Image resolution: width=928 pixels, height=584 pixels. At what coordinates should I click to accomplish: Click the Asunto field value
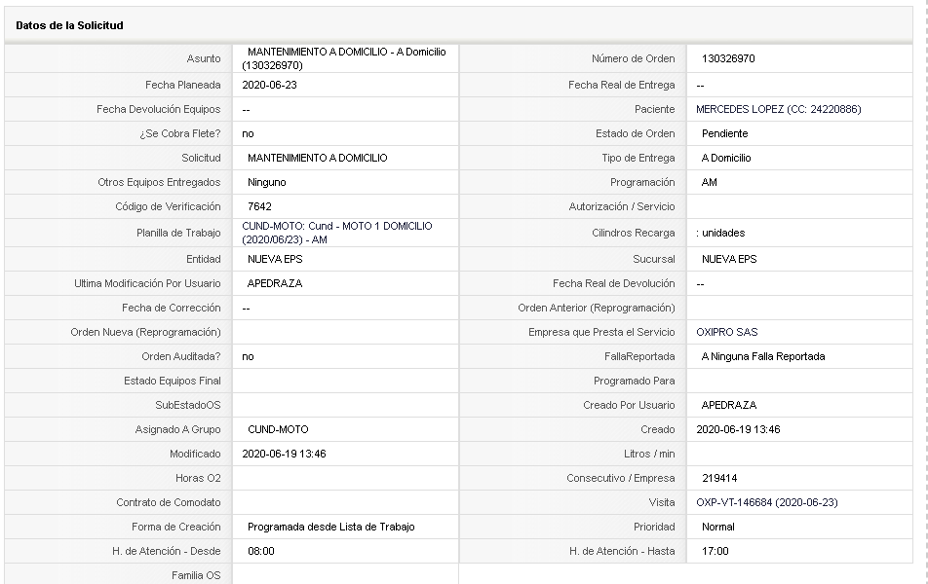(344, 58)
